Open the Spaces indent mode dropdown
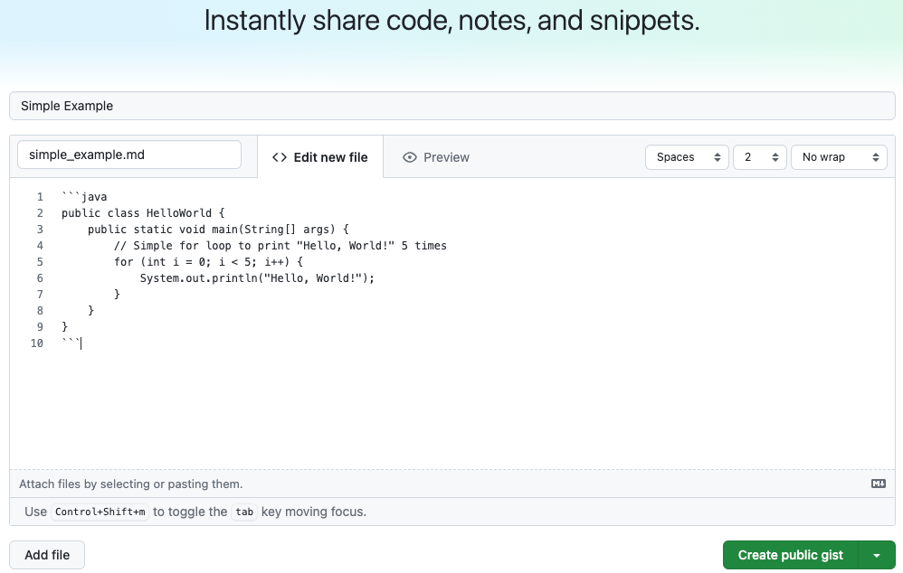 coord(687,157)
